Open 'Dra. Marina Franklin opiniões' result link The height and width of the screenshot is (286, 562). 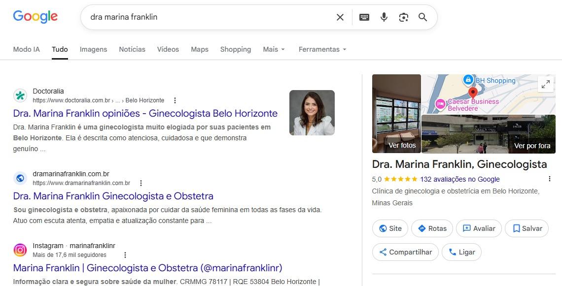pyautogui.click(x=145, y=114)
